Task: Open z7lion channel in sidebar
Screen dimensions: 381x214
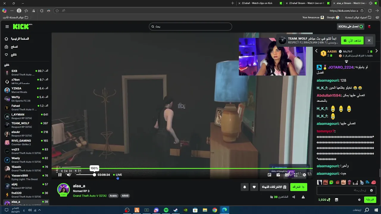Action: (x=26, y=81)
